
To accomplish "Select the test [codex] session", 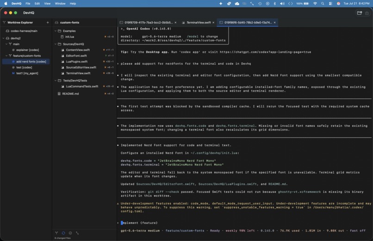I will pyautogui.click(x=26, y=67).
